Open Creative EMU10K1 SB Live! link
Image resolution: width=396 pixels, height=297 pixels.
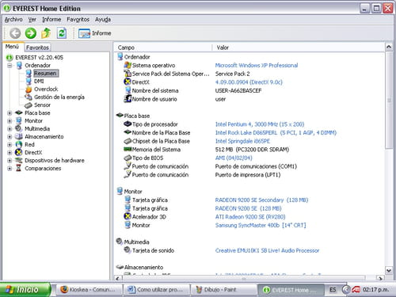[267, 250]
